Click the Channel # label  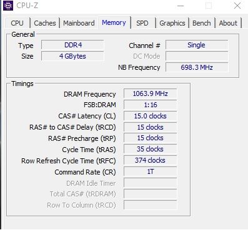click(x=144, y=46)
